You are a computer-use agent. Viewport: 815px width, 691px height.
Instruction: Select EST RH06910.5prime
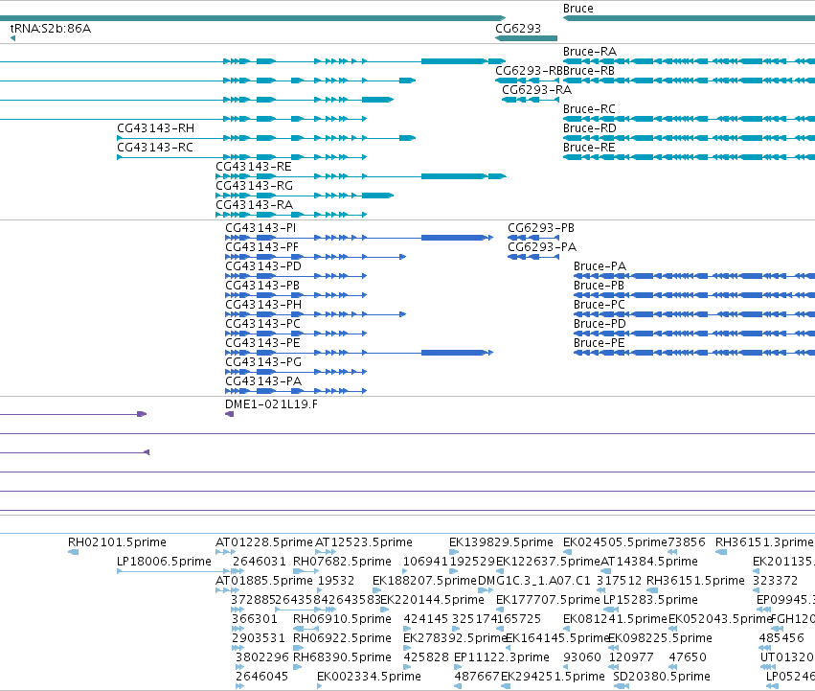pyautogui.click(x=342, y=620)
